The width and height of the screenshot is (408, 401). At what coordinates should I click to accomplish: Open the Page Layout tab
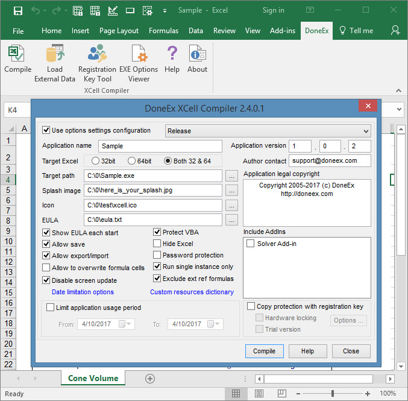(119, 31)
